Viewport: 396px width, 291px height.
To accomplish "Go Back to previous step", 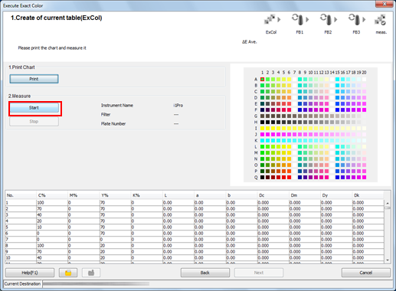I will pyautogui.click(x=205, y=273).
